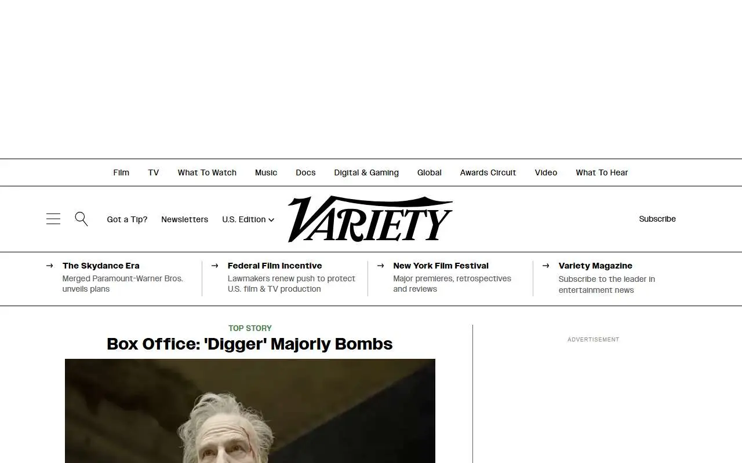Select the Music section
Screen dimensions: 742x463
[266, 172]
